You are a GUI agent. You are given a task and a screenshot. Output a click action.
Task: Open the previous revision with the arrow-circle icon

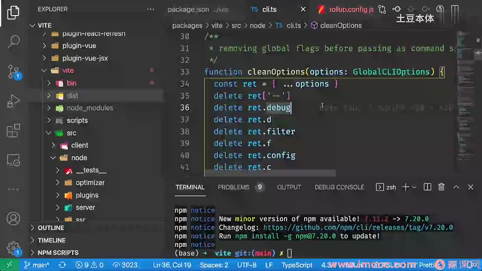click(397, 9)
